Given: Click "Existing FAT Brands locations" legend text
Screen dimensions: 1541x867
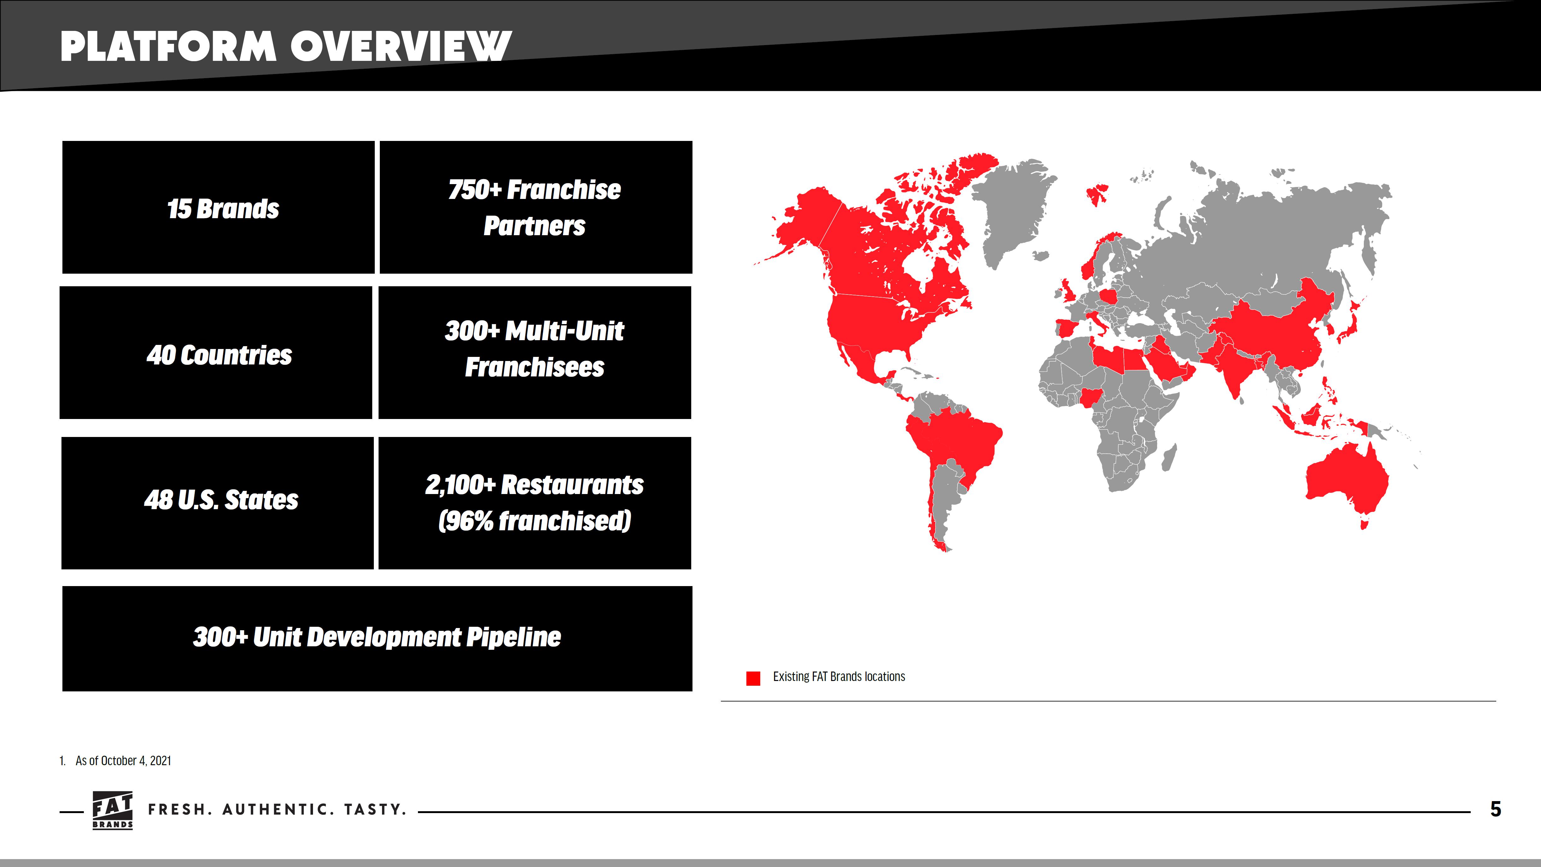Looking at the screenshot, I should [x=839, y=677].
